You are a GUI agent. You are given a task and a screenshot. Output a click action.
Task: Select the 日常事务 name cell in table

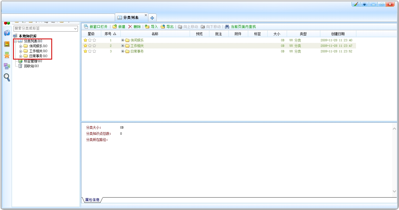(137, 51)
